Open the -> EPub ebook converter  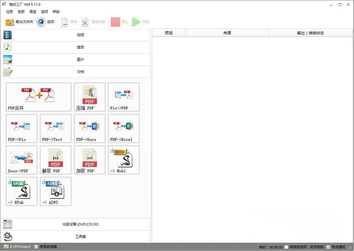[22, 191]
